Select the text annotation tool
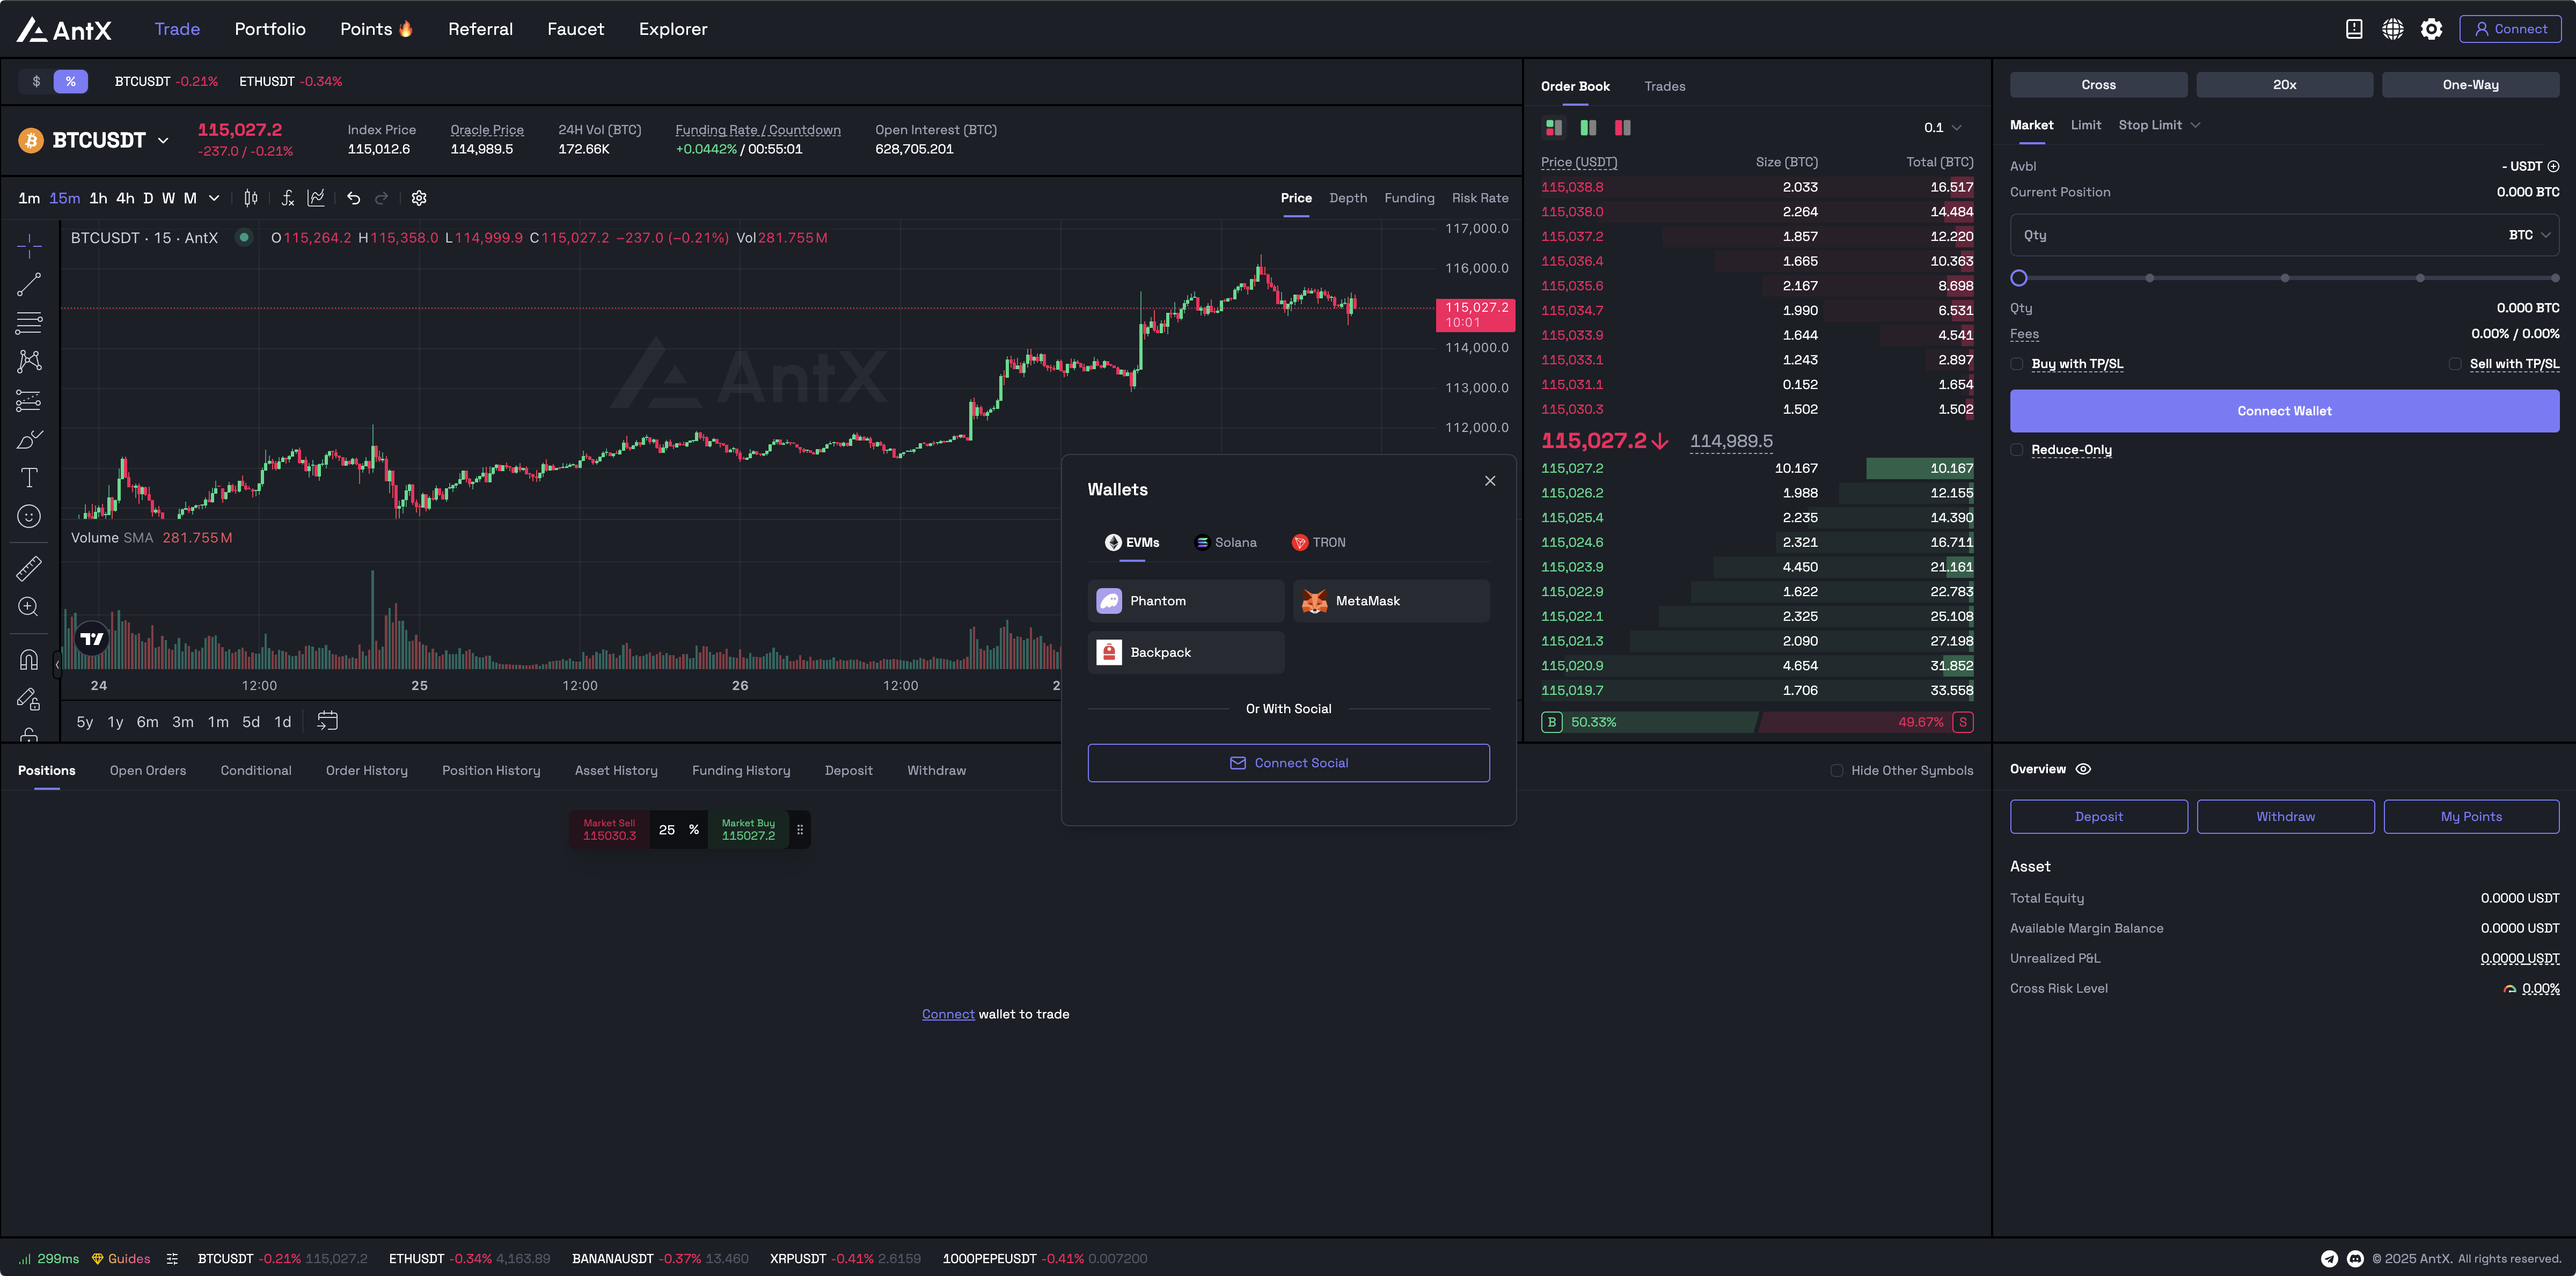The width and height of the screenshot is (2576, 1276). tap(29, 477)
